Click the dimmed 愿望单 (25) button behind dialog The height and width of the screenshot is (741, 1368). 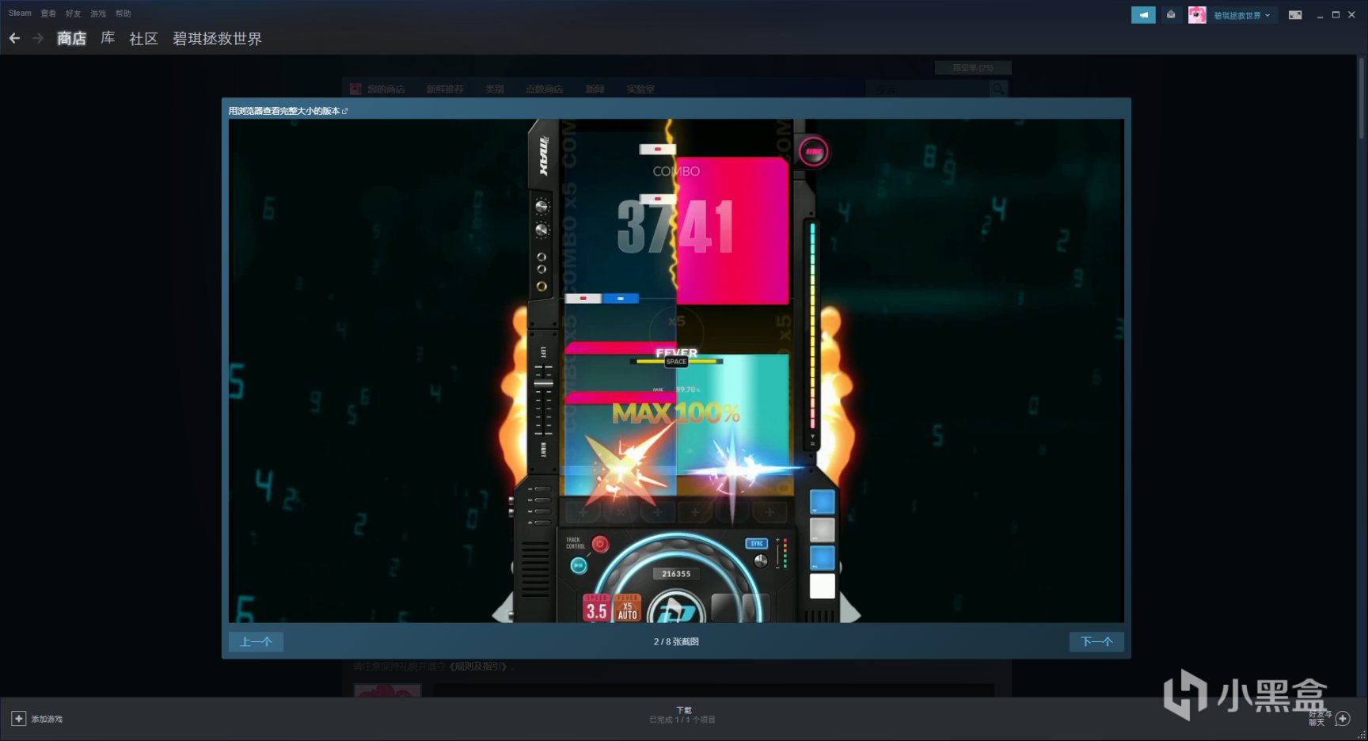coord(973,68)
